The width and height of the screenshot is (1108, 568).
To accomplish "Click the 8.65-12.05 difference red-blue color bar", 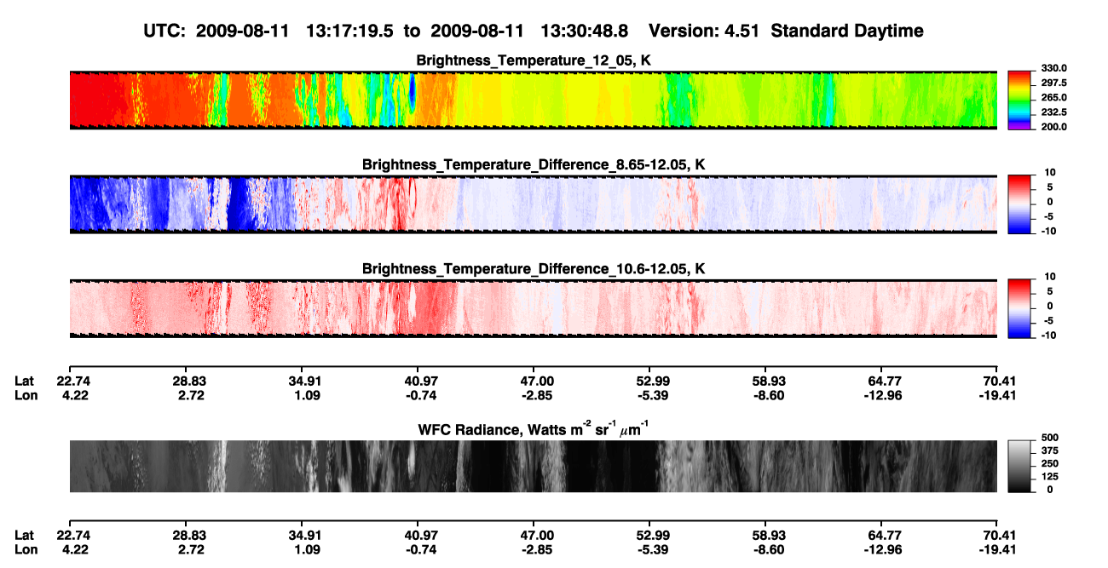I will pyautogui.click(x=1019, y=203).
